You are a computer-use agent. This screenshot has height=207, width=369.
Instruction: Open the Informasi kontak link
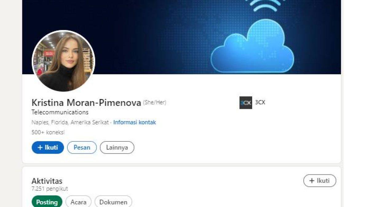(135, 122)
